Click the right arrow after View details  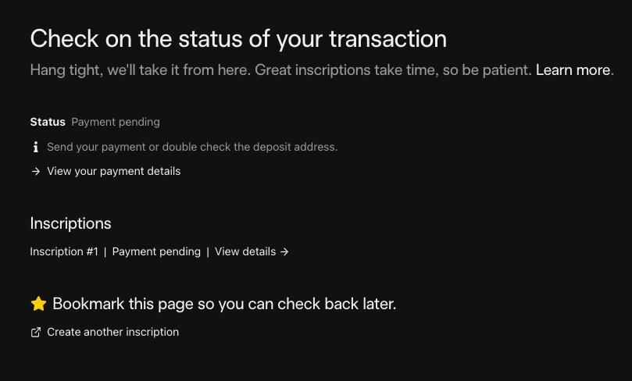pos(284,251)
